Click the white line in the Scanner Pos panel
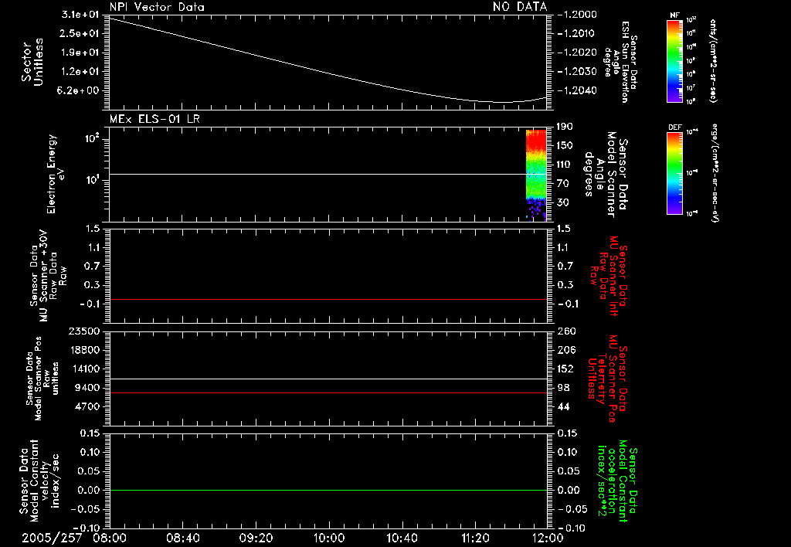Viewport: 791px width, 547px height. [328, 379]
